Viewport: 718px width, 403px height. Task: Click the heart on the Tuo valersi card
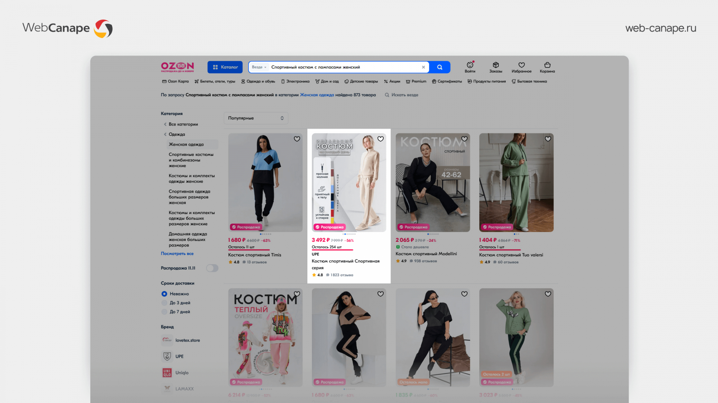tap(548, 139)
